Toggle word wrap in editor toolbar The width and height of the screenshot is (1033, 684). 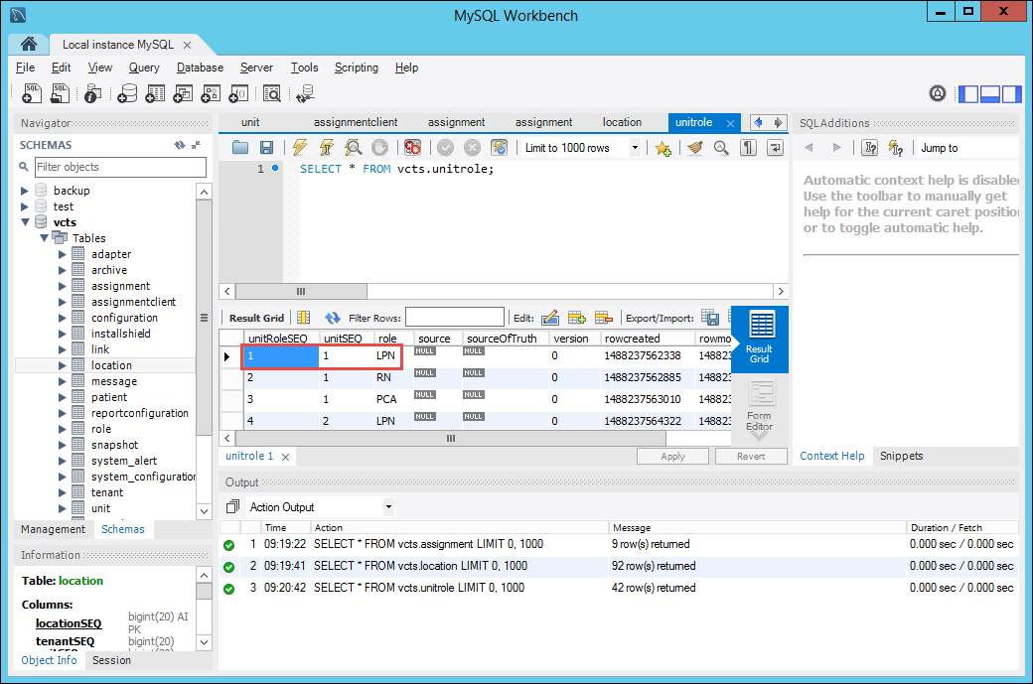pyautogui.click(x=775, y=148)
